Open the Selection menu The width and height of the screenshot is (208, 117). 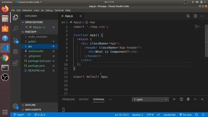coord(27,10)
